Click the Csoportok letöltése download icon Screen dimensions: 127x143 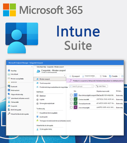click(x=83, y=76)
